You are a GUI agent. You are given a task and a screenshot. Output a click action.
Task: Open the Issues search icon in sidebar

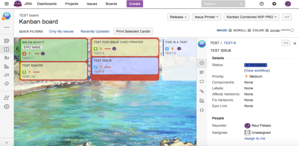[7, 75]
